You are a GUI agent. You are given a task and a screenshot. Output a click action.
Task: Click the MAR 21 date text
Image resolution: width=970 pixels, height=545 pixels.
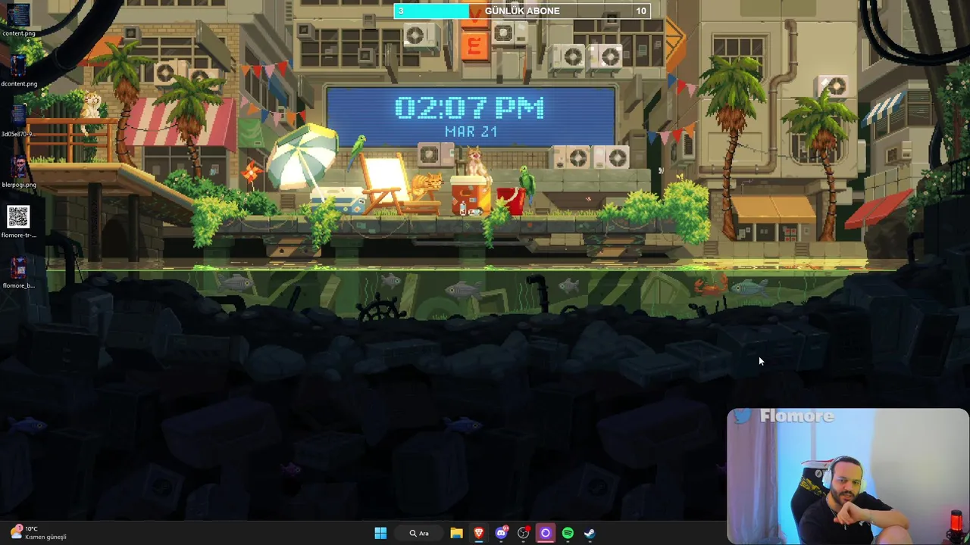coord(471,132)
